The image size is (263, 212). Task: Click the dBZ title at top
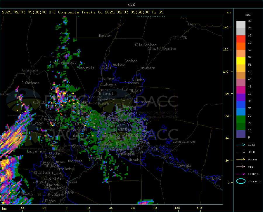tap(131, 4)
